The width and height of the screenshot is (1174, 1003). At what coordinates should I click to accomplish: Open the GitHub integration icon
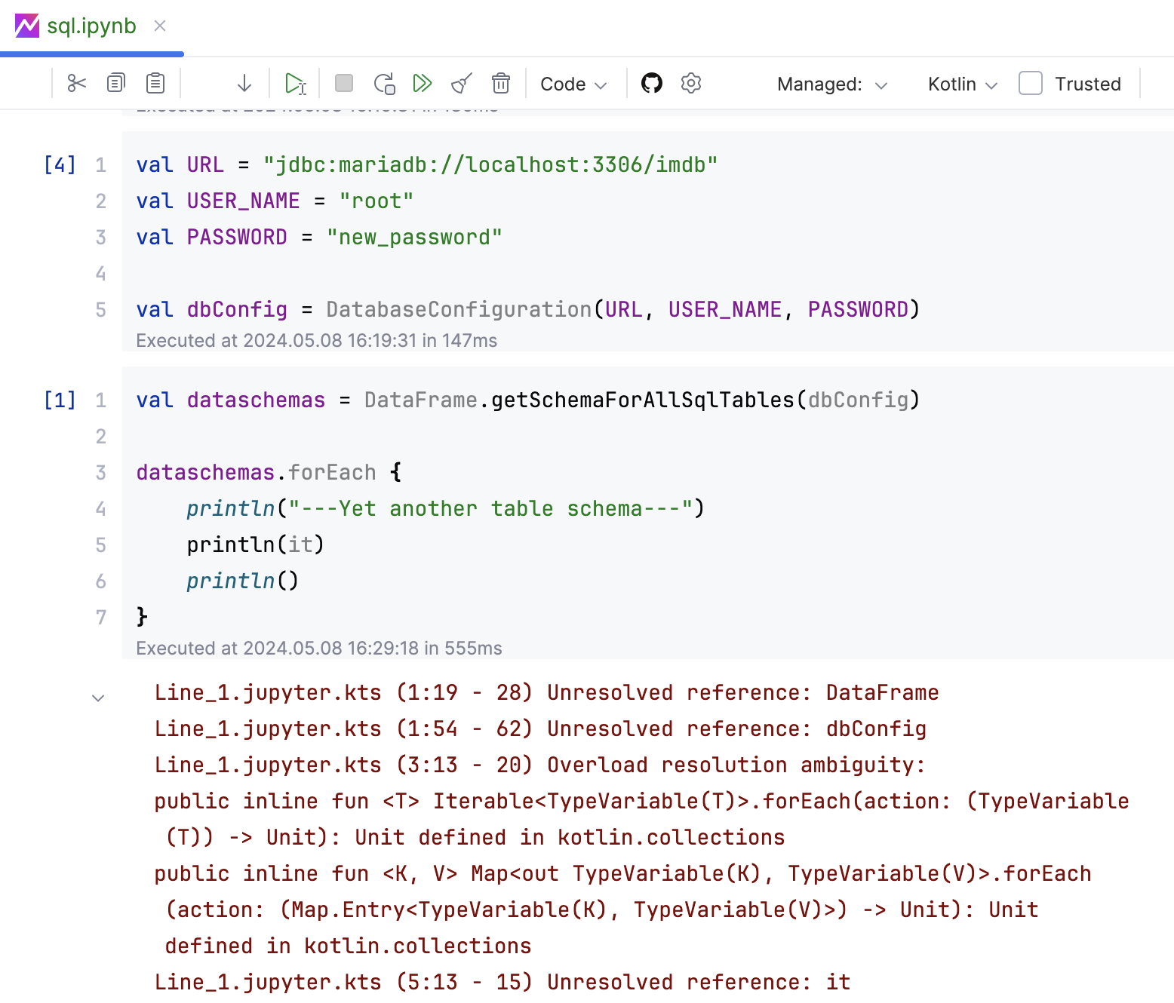point(652,84)
